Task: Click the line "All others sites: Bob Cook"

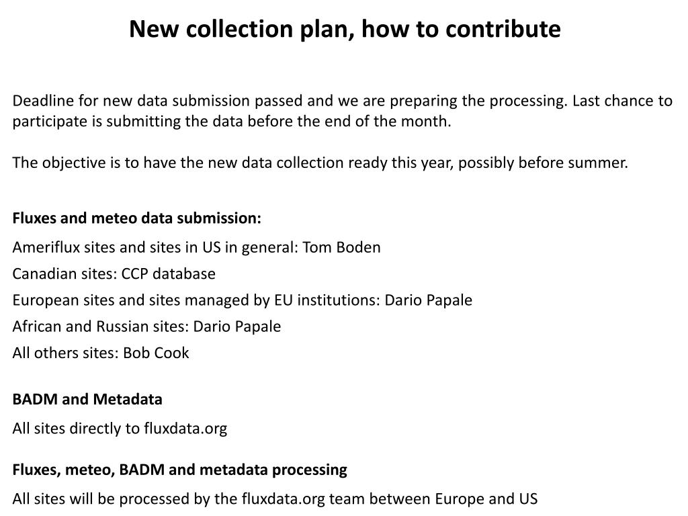Action: tap(101, 353)
